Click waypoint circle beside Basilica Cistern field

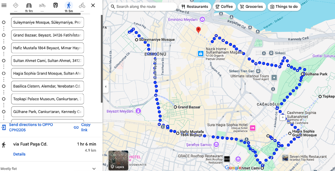(4, 86)
